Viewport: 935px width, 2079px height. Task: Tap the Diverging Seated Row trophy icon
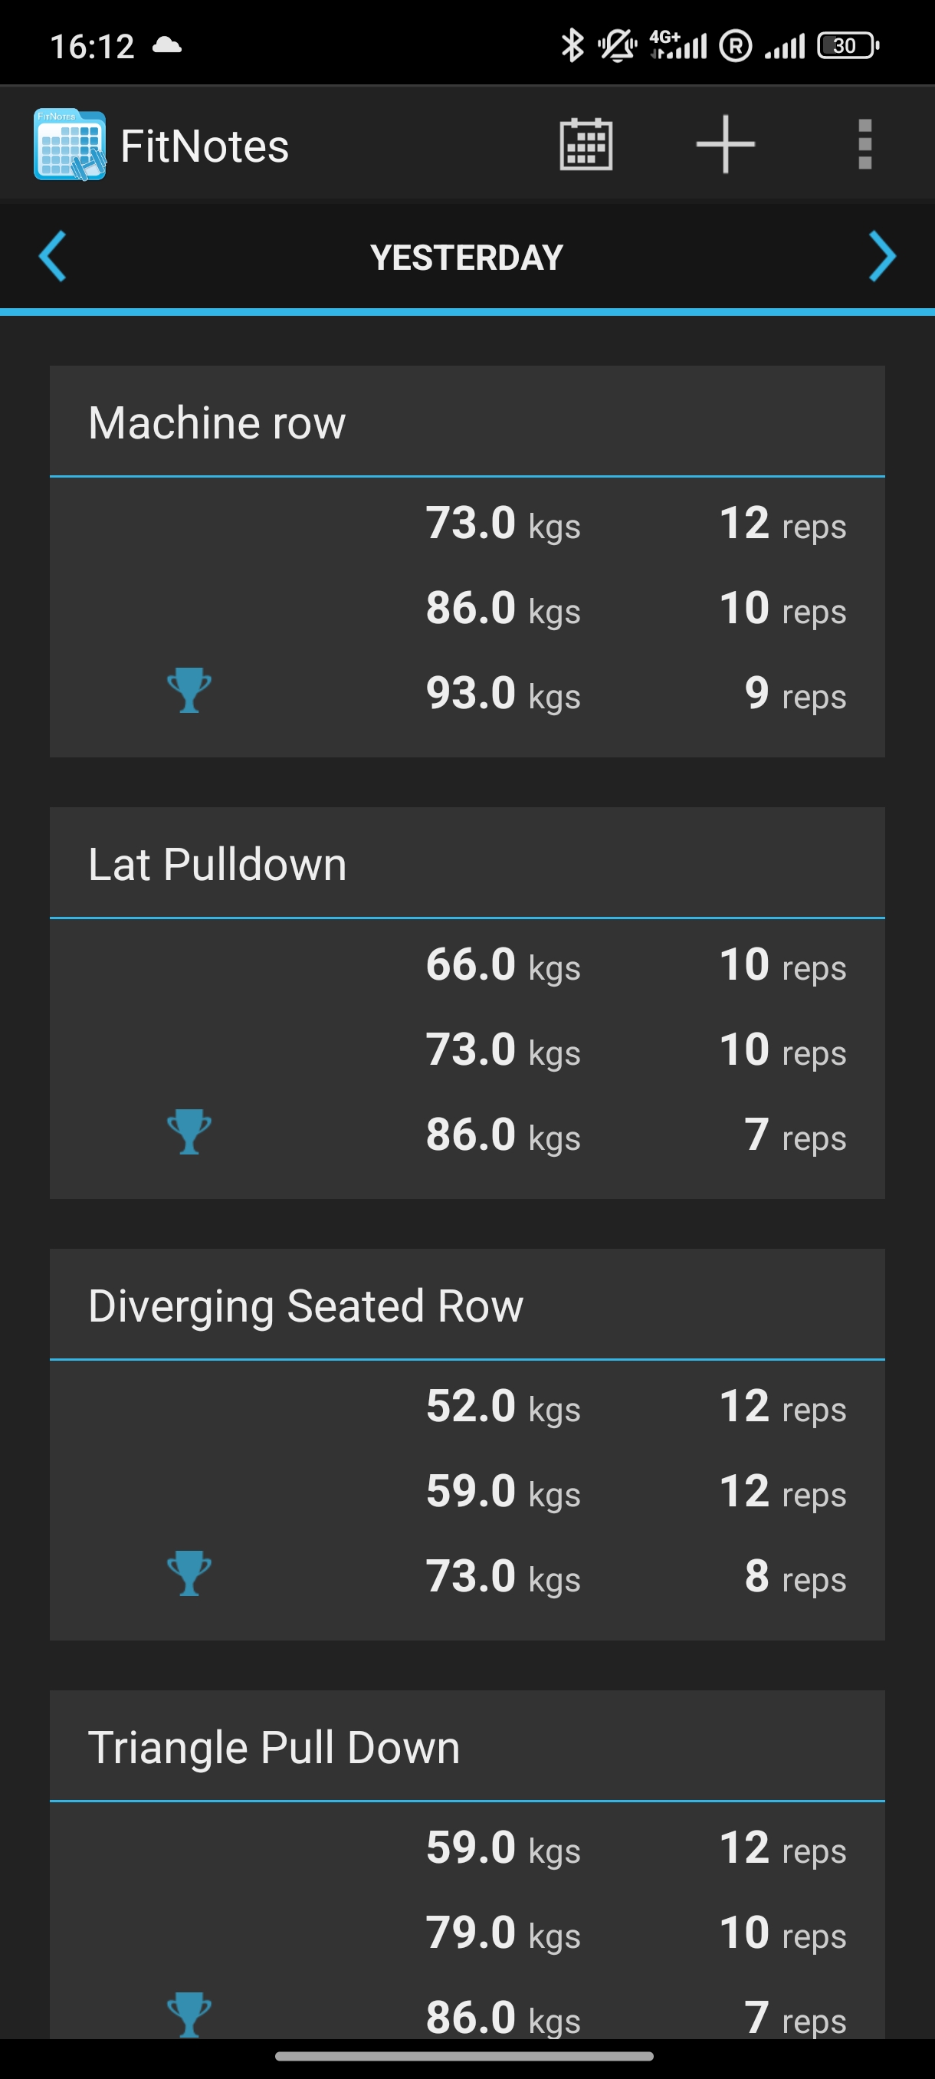pyautogui.click(x=189, y=1574)
